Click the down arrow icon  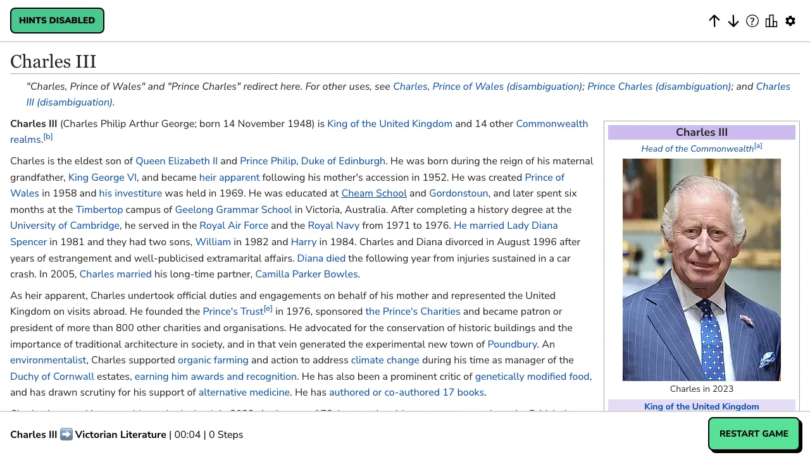coord(733,21)
